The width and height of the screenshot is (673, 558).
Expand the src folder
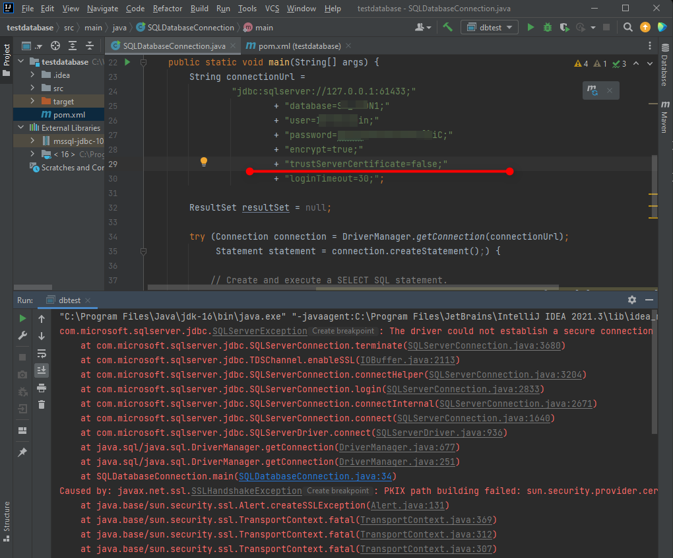pos(32,88)
